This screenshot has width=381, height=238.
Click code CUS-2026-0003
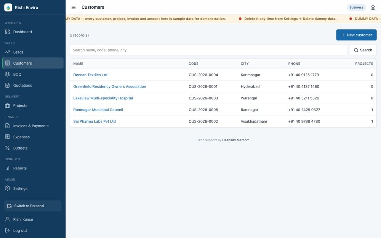coord(203,98)
